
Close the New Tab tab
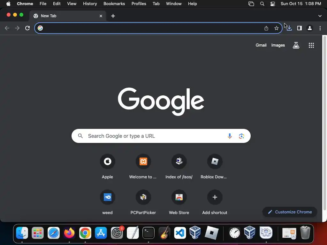[x=101, y=16]
